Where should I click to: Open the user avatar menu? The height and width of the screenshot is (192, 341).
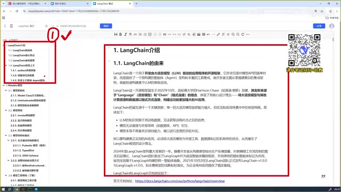click(331, 26)
